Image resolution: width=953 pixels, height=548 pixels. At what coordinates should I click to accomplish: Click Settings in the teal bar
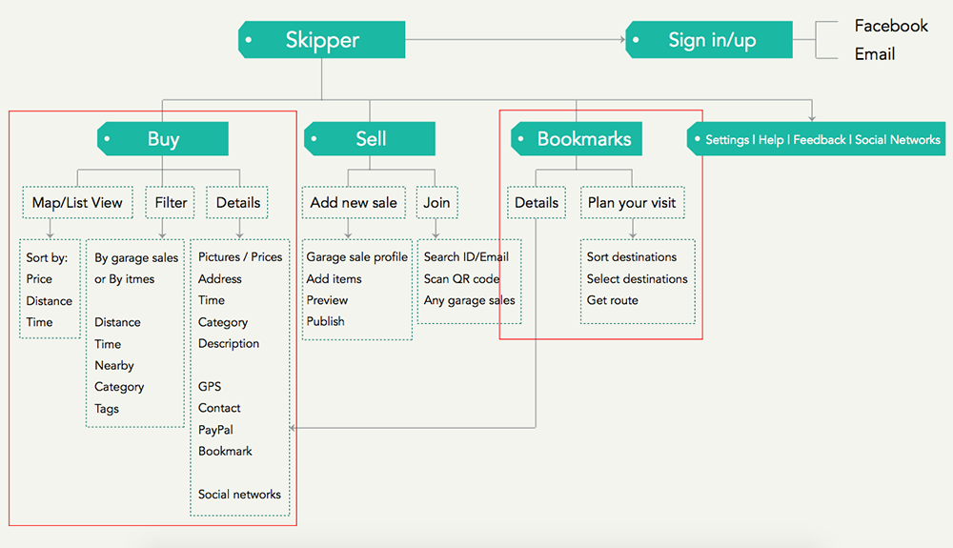pyautogui.click(x=726, y=140)
